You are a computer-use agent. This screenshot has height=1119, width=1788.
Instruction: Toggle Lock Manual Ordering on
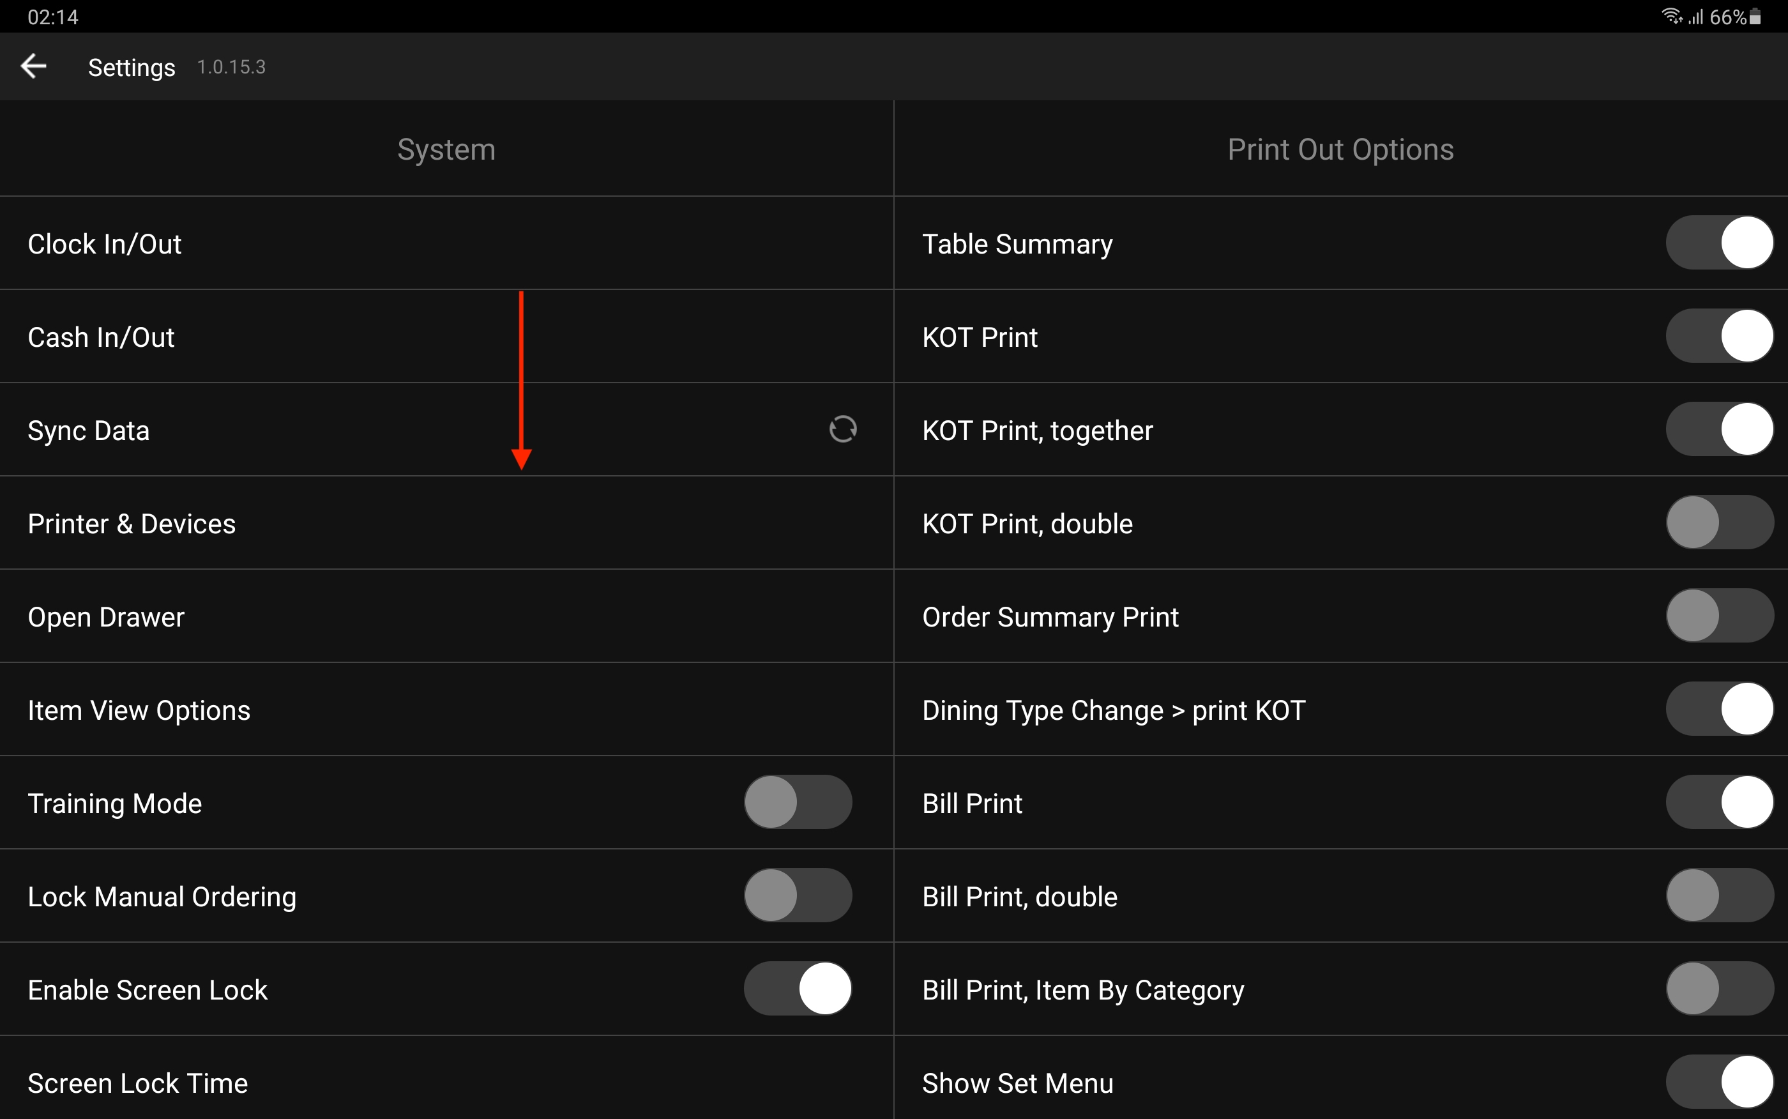[798, 895]
